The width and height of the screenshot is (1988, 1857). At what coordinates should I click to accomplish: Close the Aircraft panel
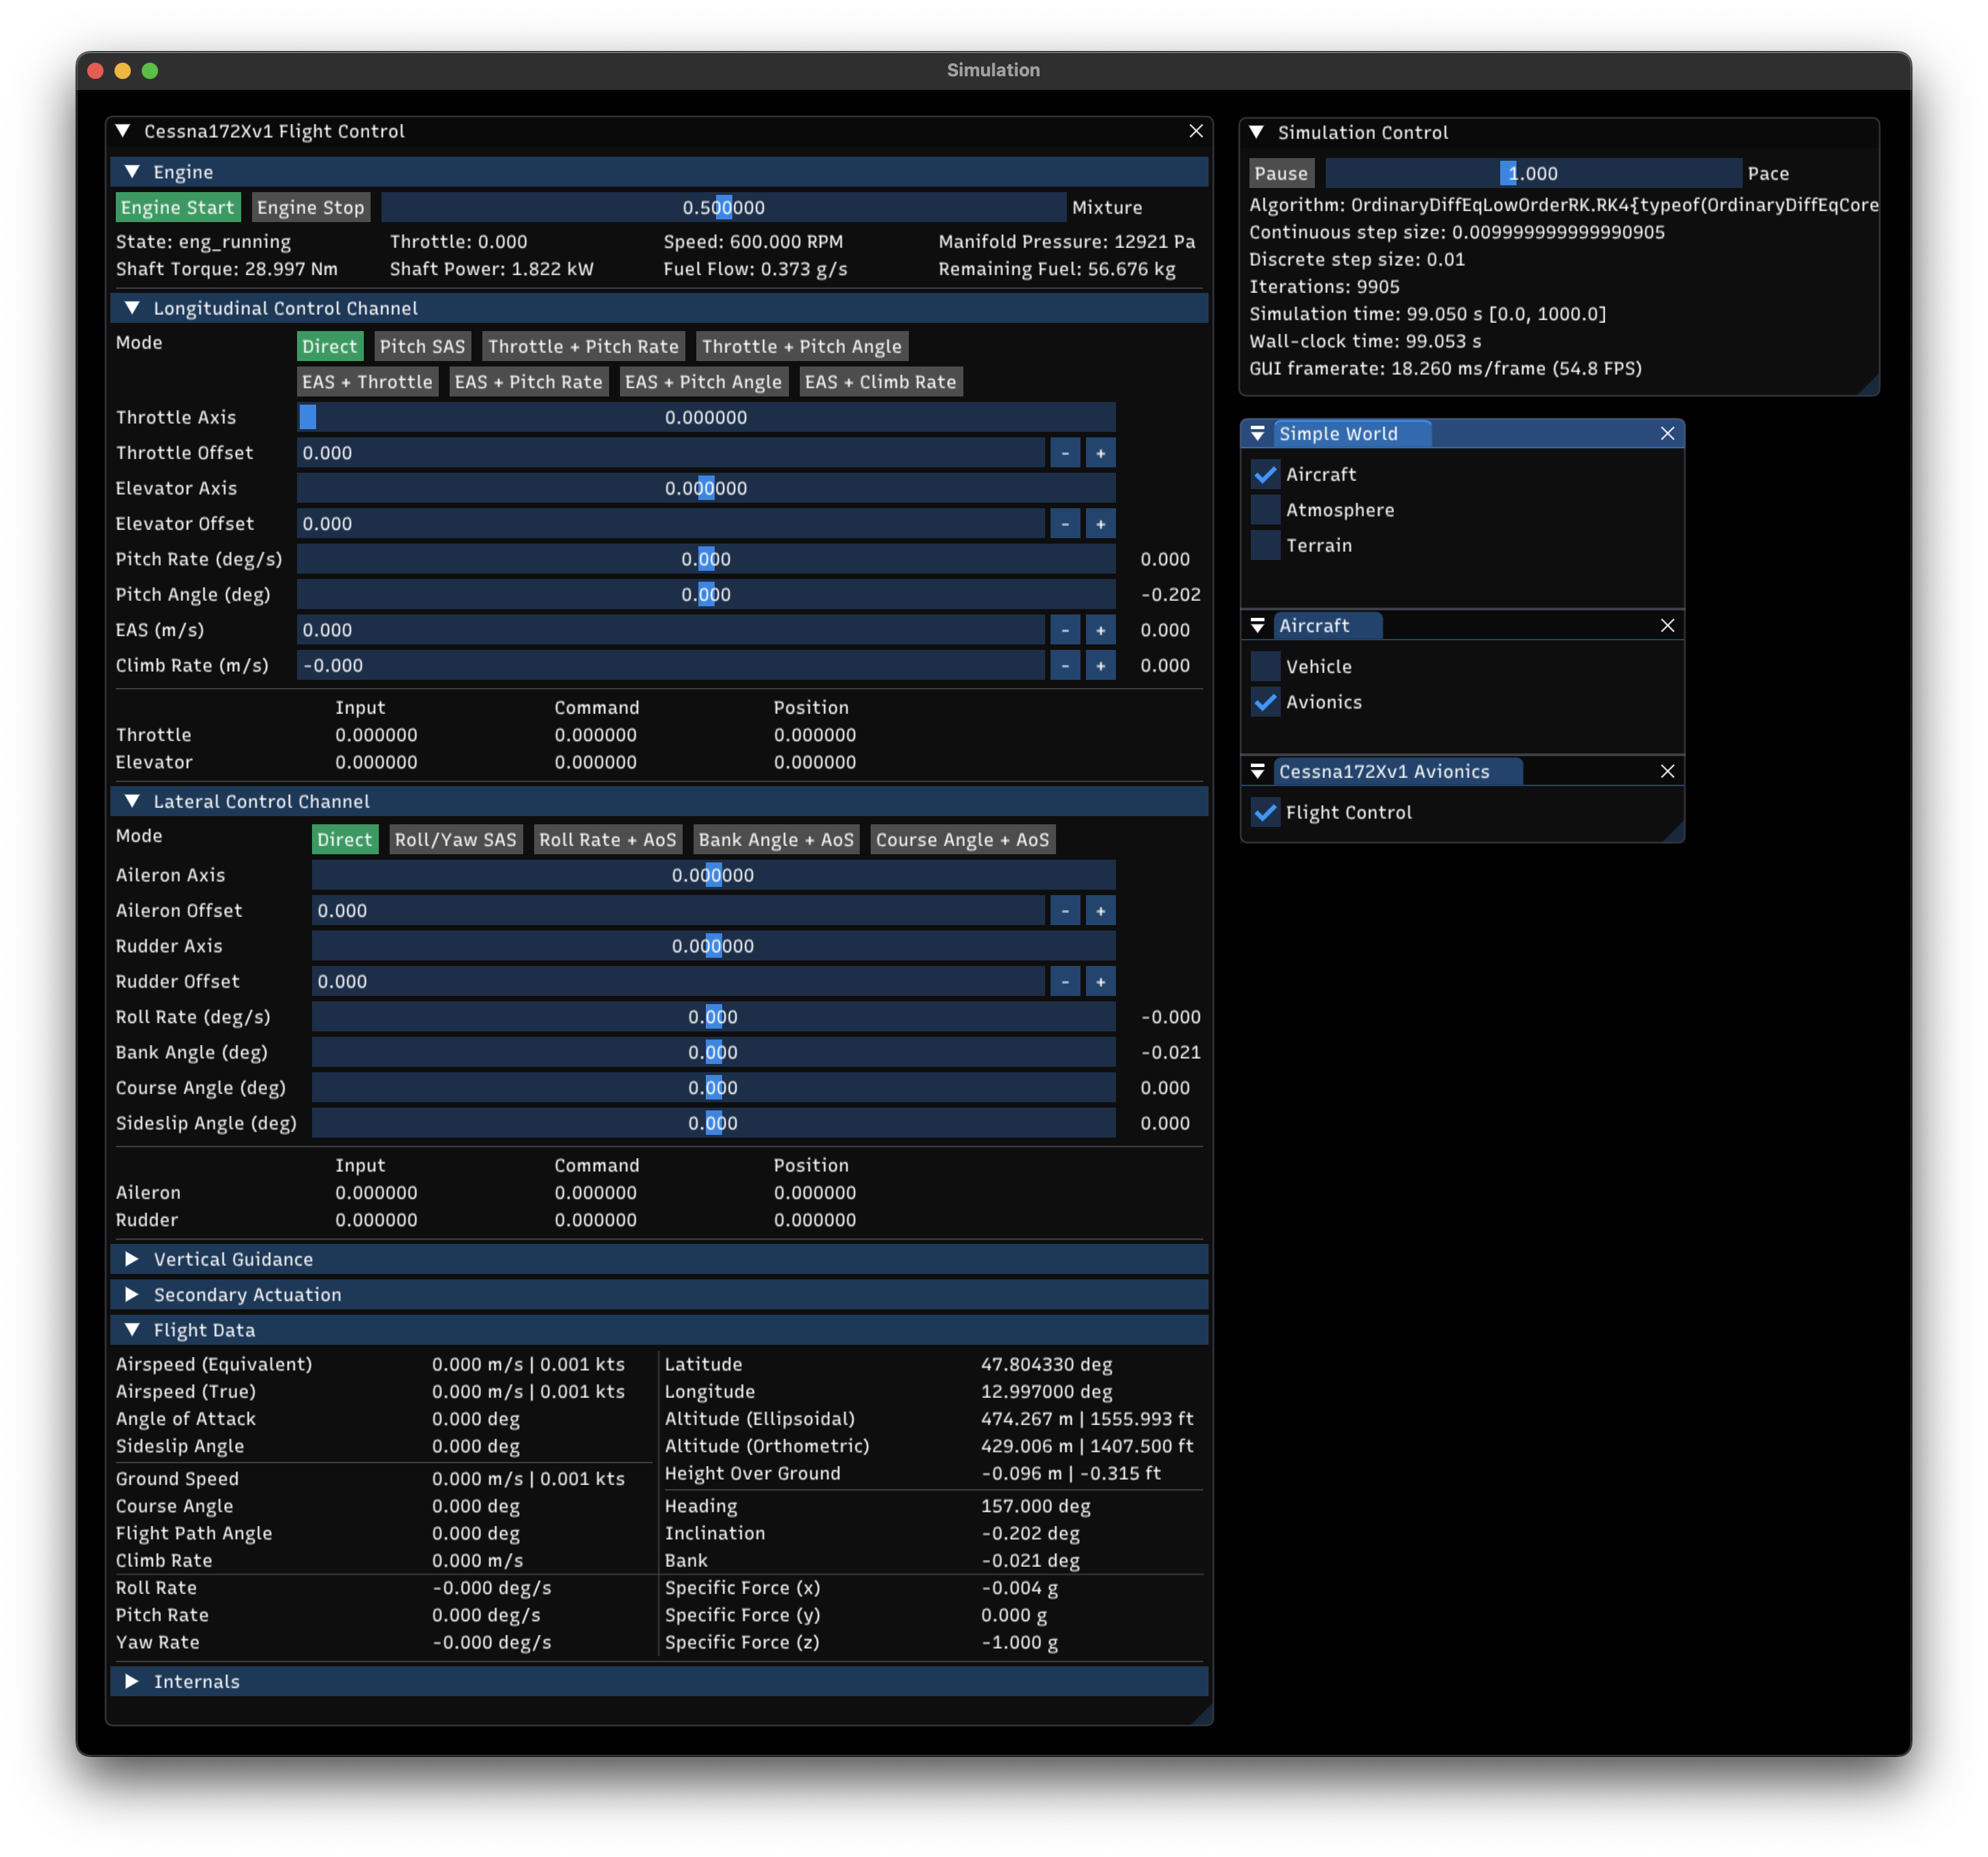1667,625
